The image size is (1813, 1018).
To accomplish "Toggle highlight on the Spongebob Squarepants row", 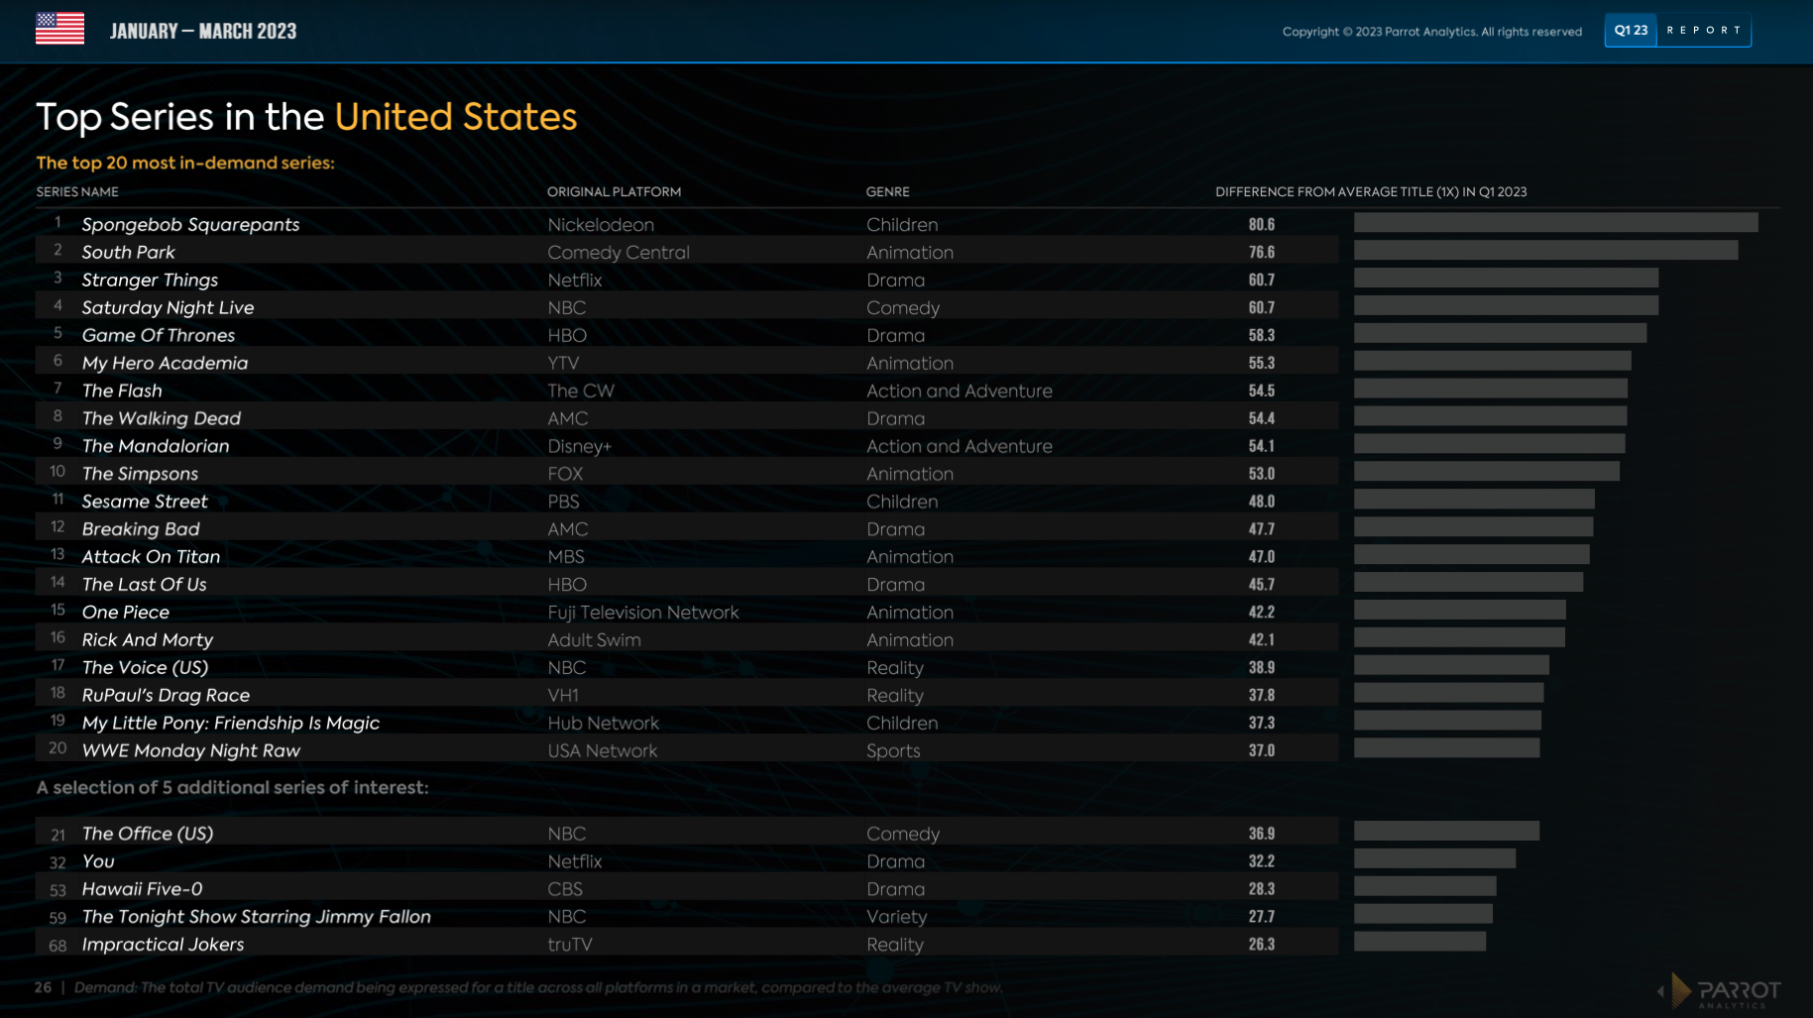I will [x=190, y=224].
